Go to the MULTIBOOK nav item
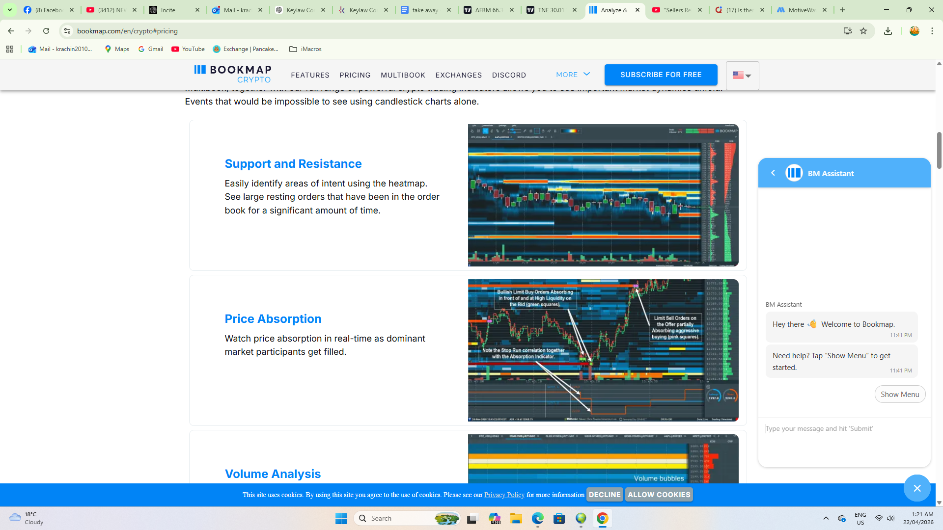Viewport: 943px width, 530px height. pos(403,75)
